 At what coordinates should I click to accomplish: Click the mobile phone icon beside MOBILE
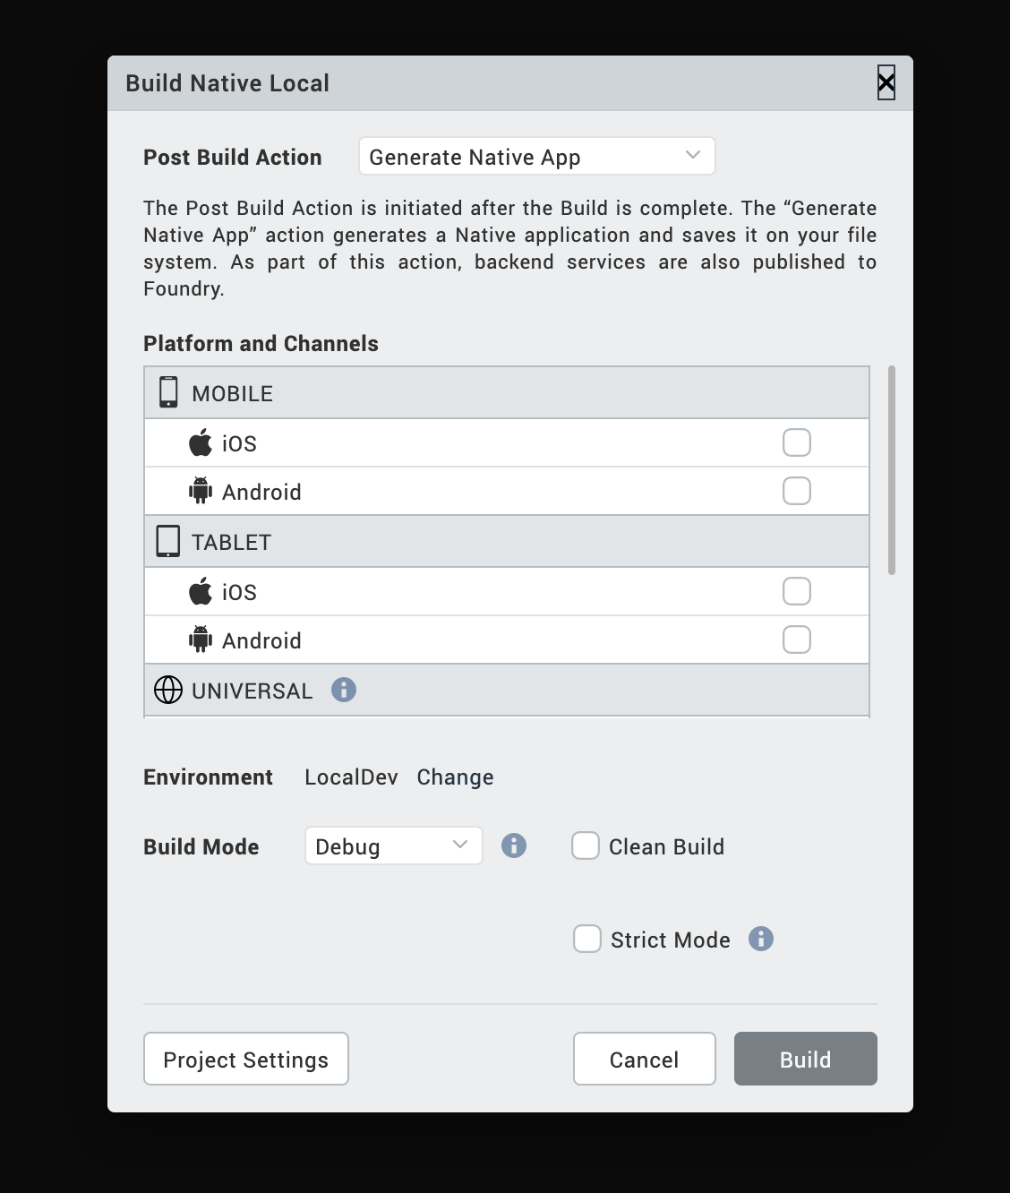click(x=168, y=392)
